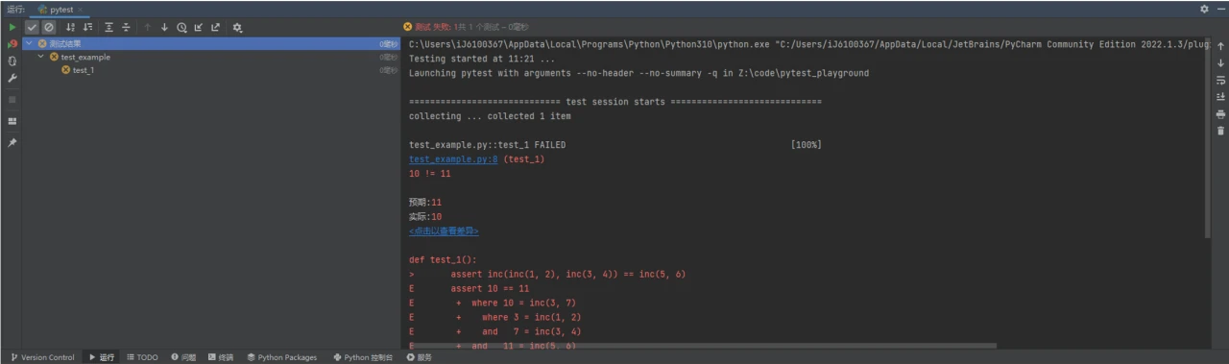1229x364 pixels.
Task: Rerun the pytest tests with green play icon
Action: (x=12, y=27)
